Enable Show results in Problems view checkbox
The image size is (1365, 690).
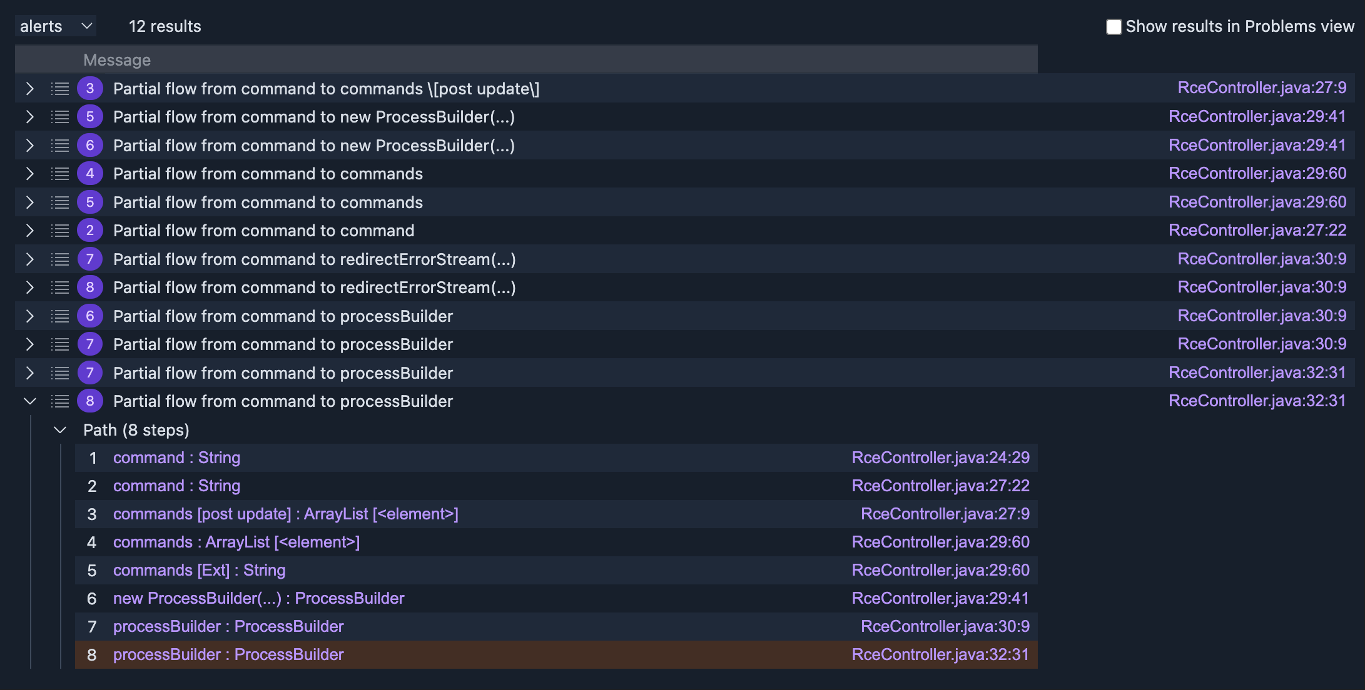pyautogui.click(x=1114, y=27)
